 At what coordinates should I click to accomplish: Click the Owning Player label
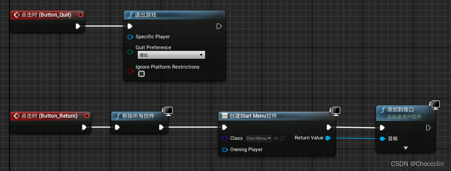pos(246,150)
